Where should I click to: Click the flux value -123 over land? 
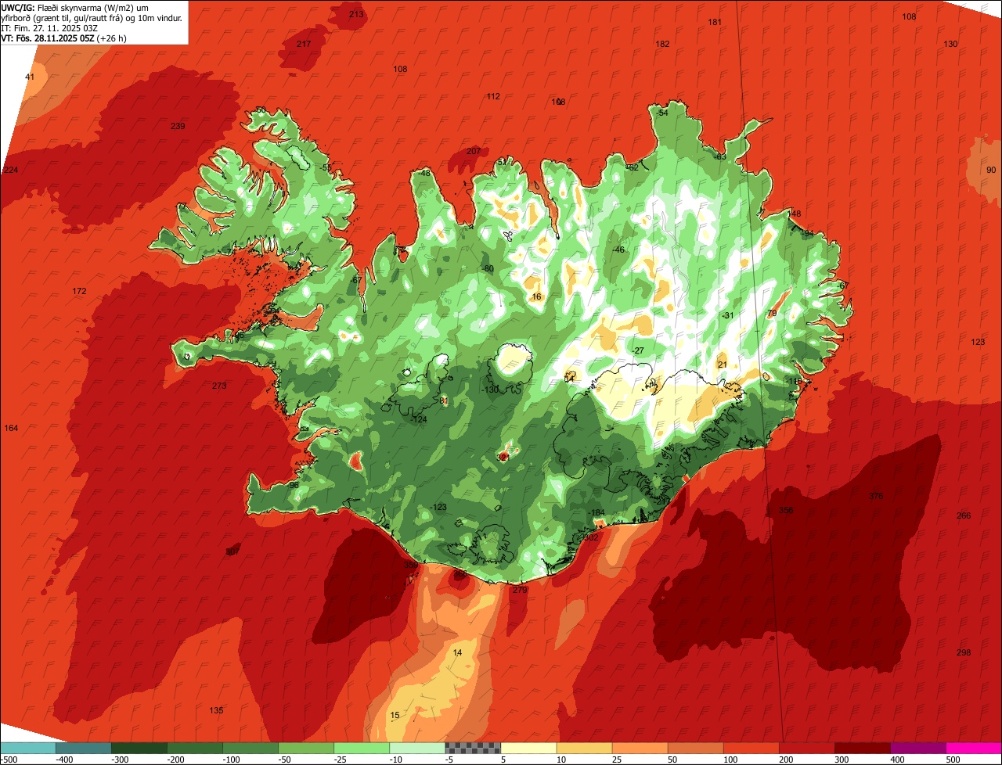(x=438, y=508)
